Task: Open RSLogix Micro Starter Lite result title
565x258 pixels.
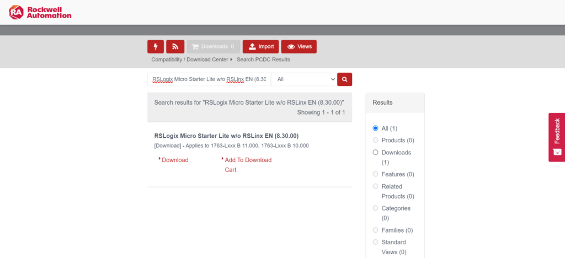Action: click(226, 136)
